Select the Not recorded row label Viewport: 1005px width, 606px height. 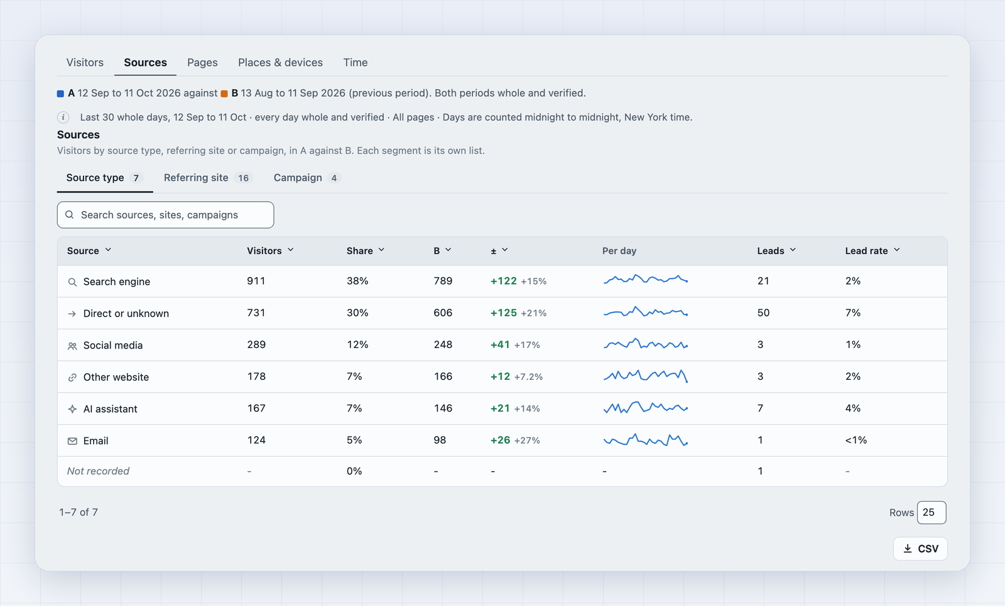pyautogui.click(x=98, y=472)
